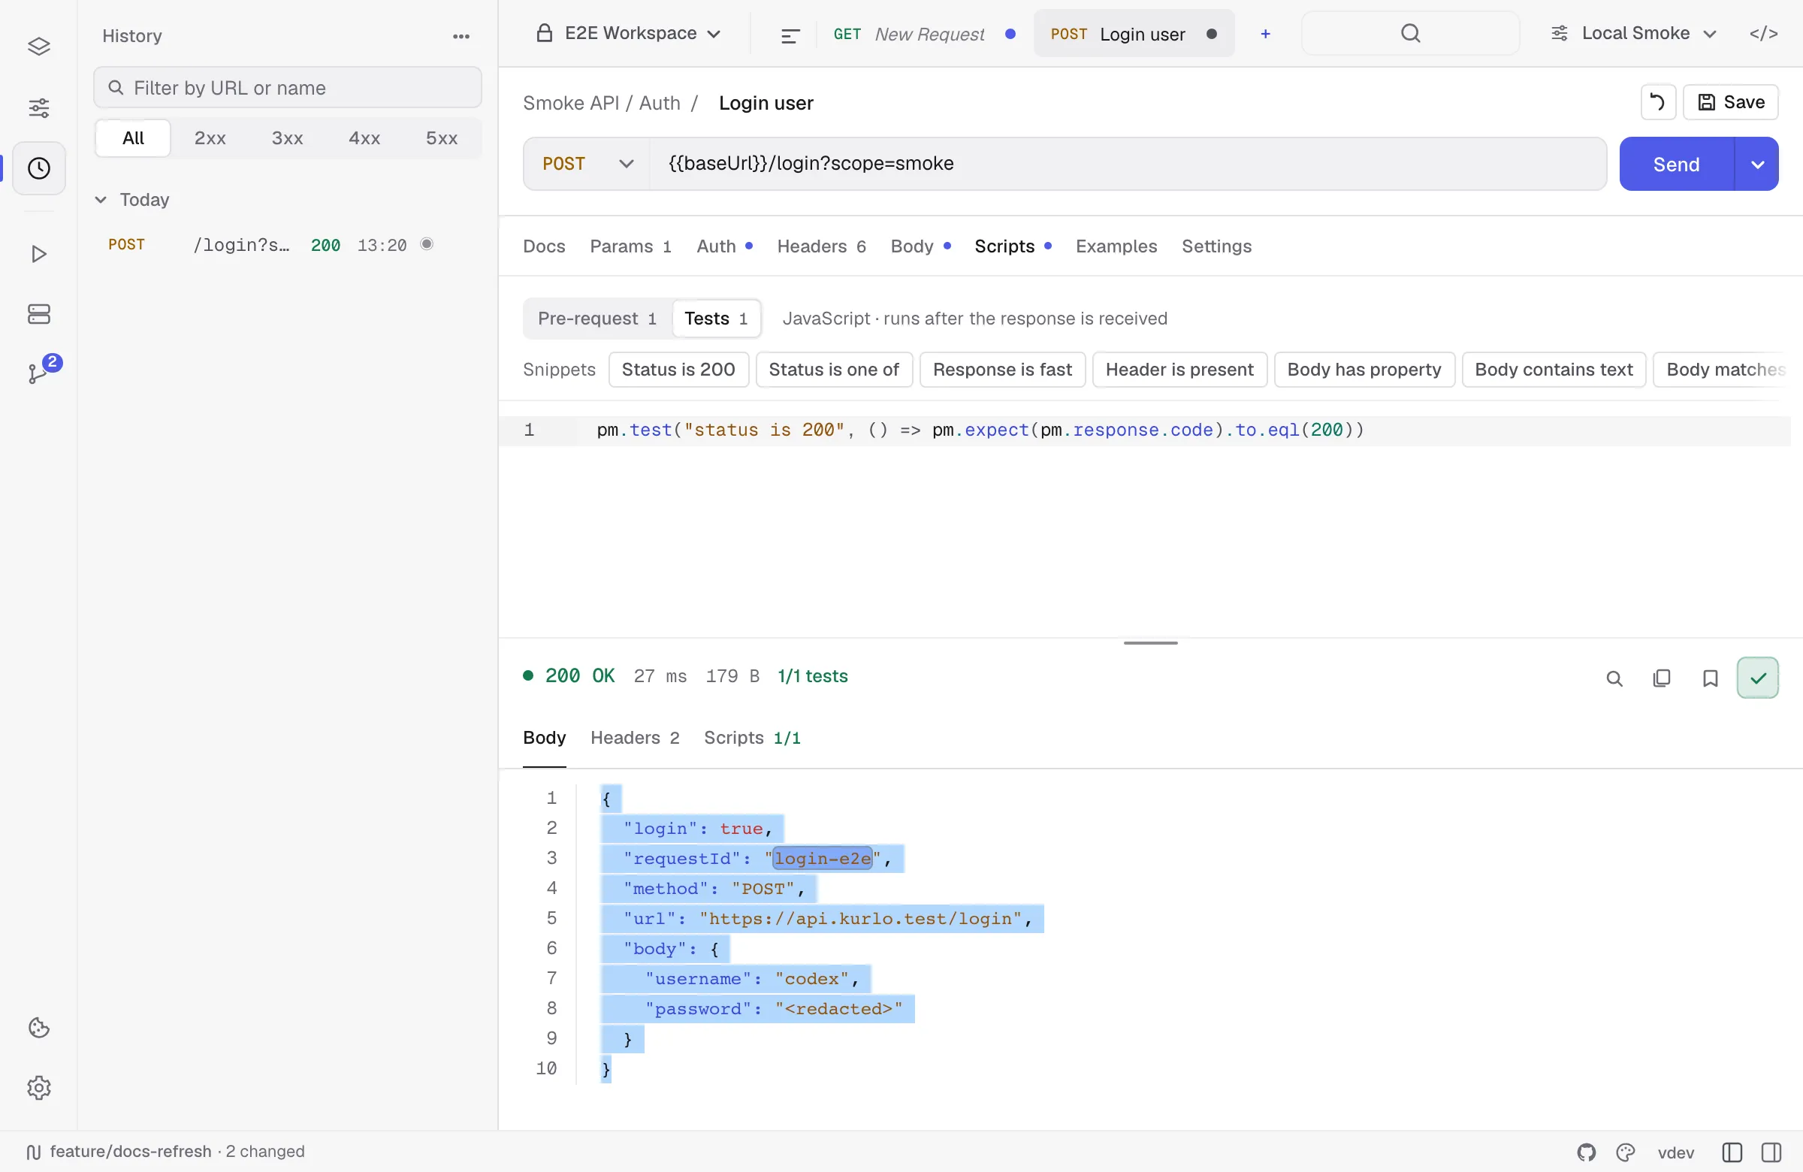Insert the Status is 200 snippet
This screenshot has height=1172, width=1803.
[x=678, y=370]
